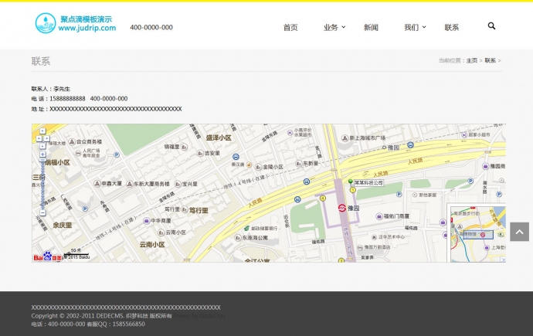The image size is (533, 336).
Task: Click the phone number 15888888888
Action: click(x=67, y=99)
